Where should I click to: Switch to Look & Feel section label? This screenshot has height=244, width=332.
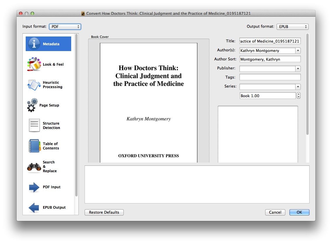pyautogui.click(x=53, y=65)
